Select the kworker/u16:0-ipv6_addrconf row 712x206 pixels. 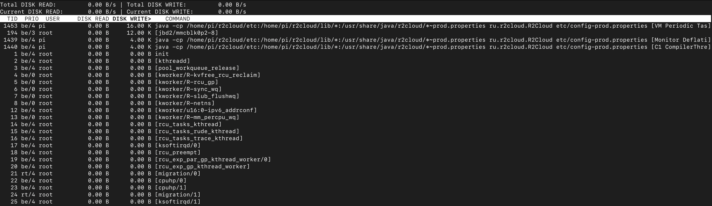click(206, 110)
